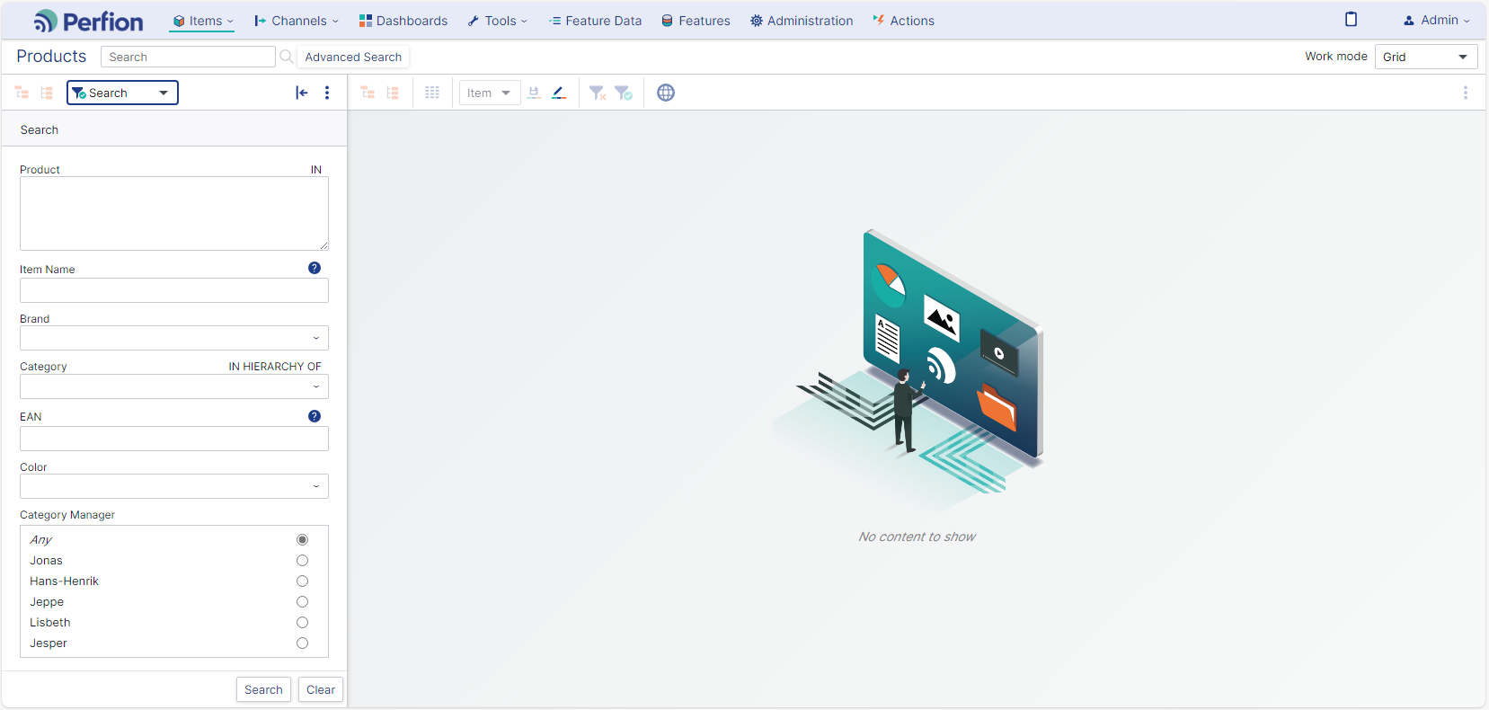
Task: Open the Search filter selector dropdown
Action: click(x=122, y=93)
